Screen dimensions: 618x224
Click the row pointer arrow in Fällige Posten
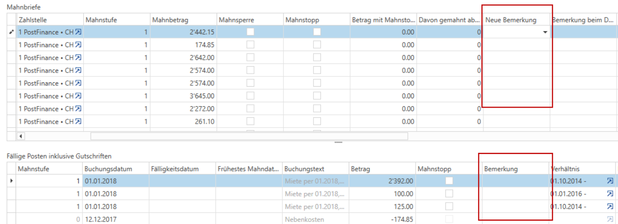(x=12, y=181)
